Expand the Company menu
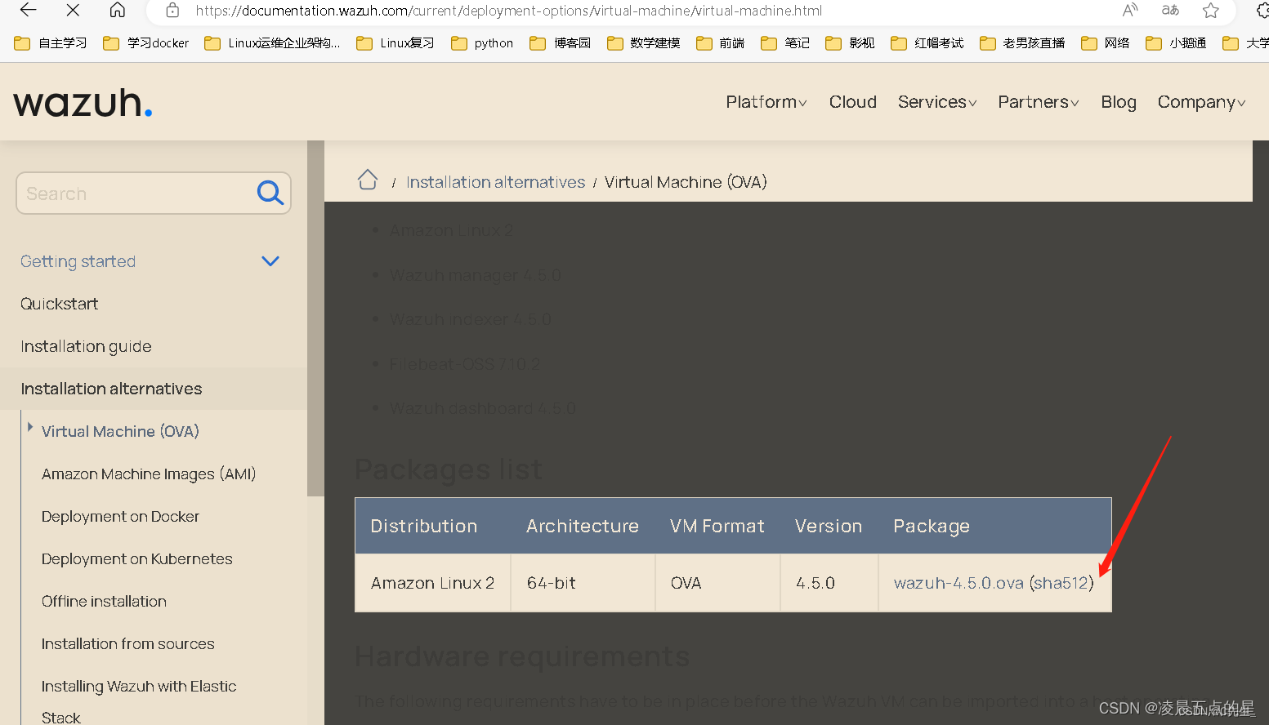 (x=1201, y=102)
